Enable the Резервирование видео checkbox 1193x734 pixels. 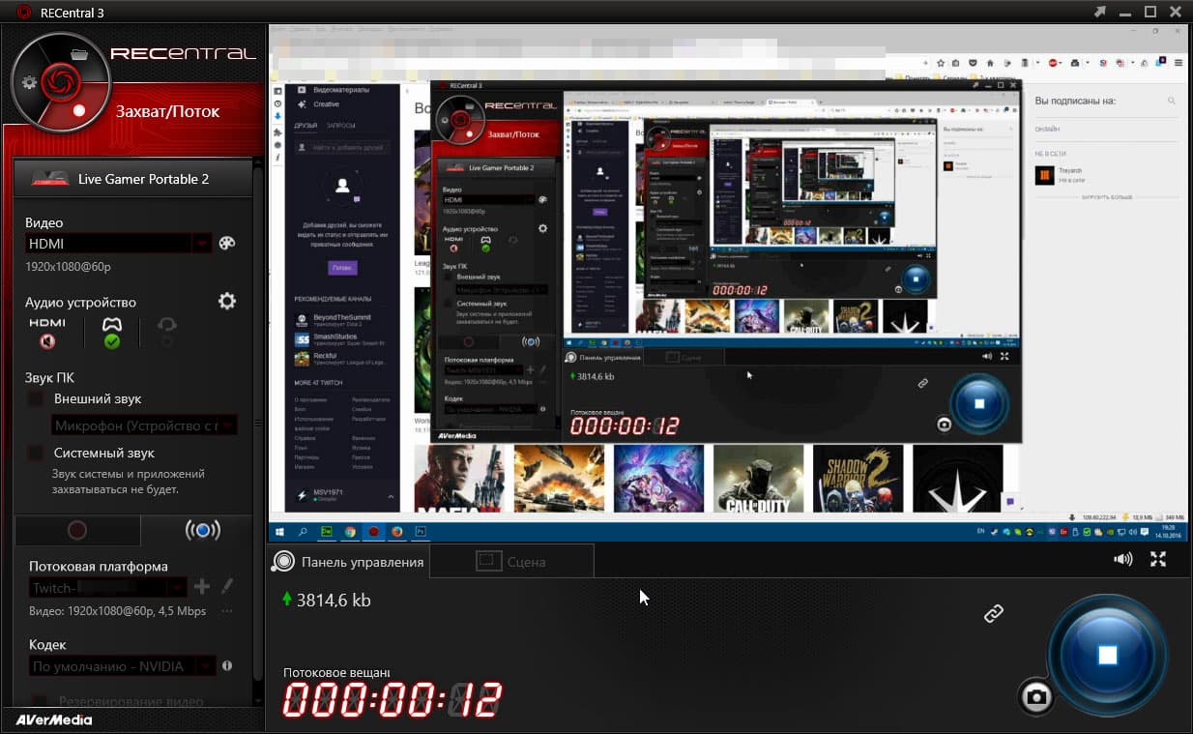coord(40,700)
